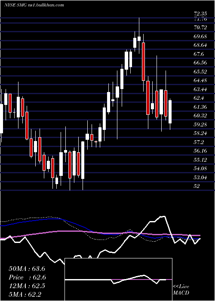Click the 65.52 price axis label

click(200, 72)
